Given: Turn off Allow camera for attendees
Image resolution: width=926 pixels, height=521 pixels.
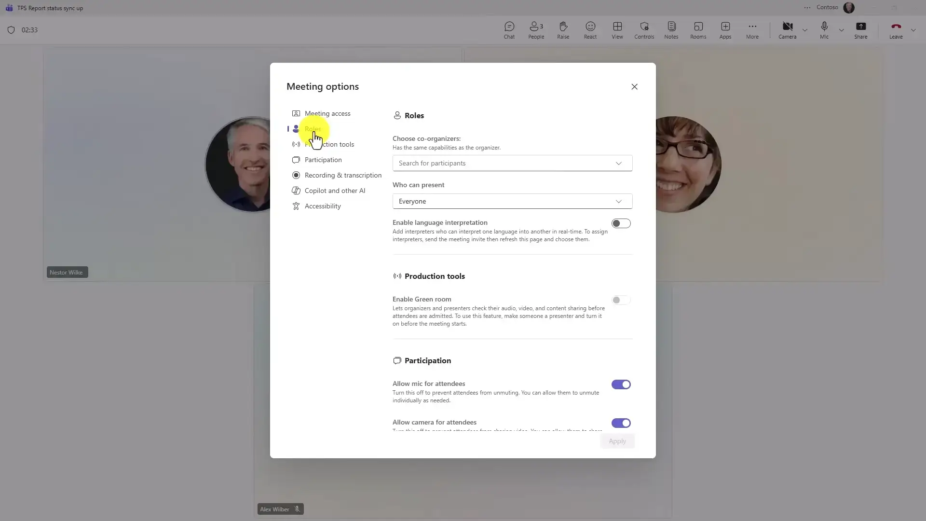Looking at the screenshot, I should pos(621,423).
